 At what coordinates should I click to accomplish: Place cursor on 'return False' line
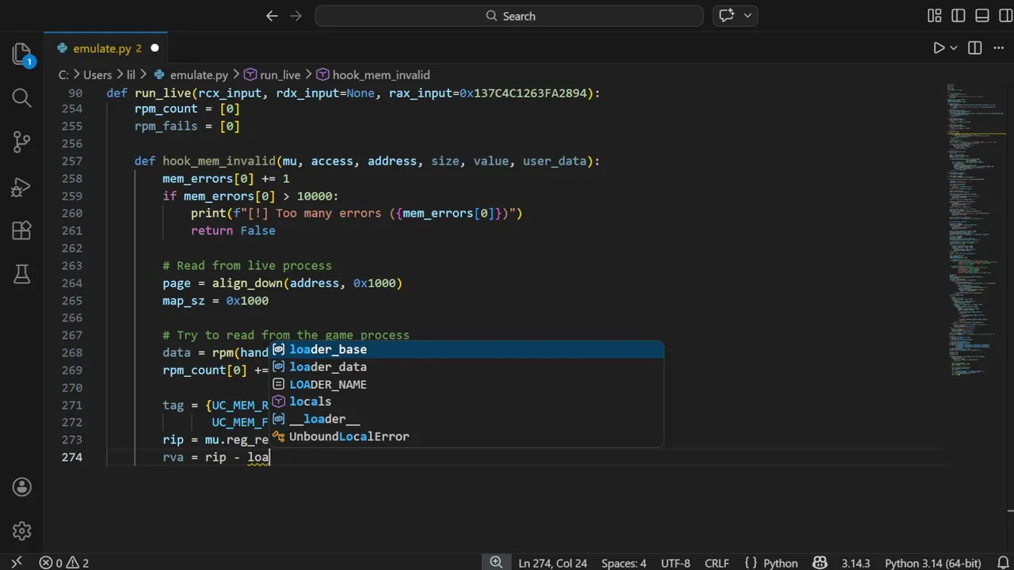[233, 230]
